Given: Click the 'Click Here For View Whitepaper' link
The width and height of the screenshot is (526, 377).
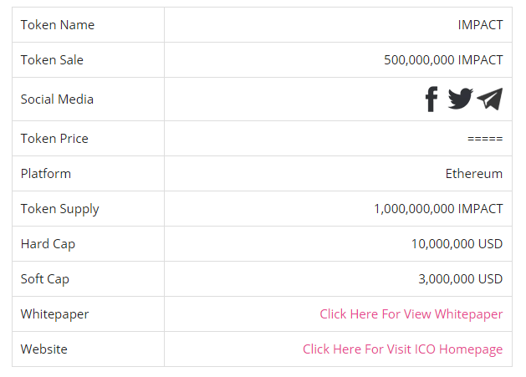Looking at the screenshot, I should click(x=411, y=314).
